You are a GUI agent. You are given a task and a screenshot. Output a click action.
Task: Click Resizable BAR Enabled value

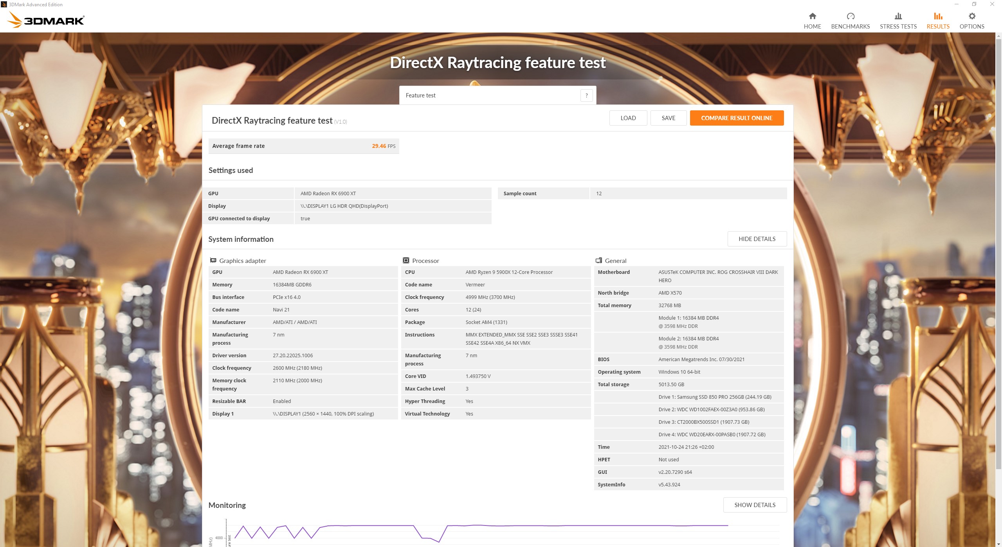pos(282,401)
